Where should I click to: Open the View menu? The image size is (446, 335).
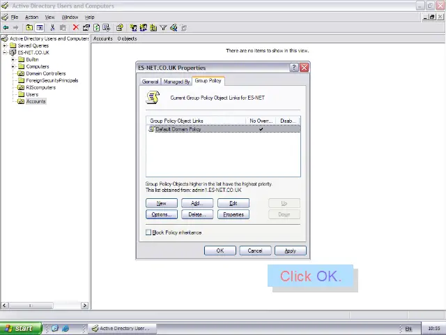pyautogui.click(x=49, y=17)
